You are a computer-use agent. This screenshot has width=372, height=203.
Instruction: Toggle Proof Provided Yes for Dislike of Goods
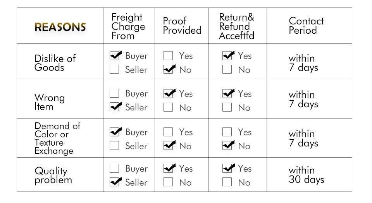click(x=168, y=56)
